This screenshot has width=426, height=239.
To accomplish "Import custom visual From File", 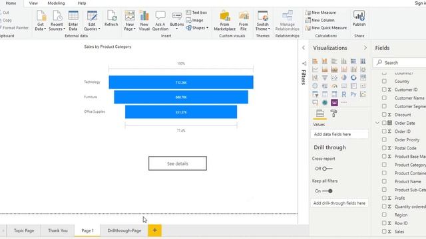I will [244, 21].
